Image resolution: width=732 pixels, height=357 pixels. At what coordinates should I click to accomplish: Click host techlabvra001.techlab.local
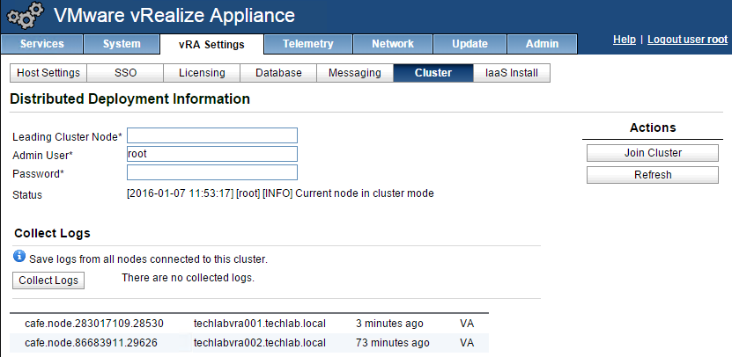(260, 324)
